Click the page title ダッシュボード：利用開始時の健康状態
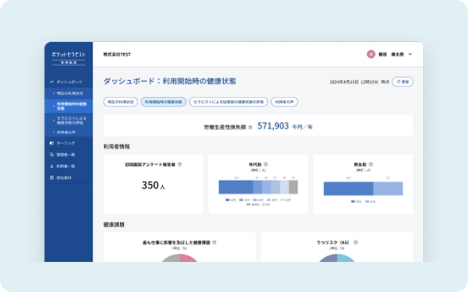Image resolution: width=468 pixels, height=292 pixels. click(x=169, y=81)
